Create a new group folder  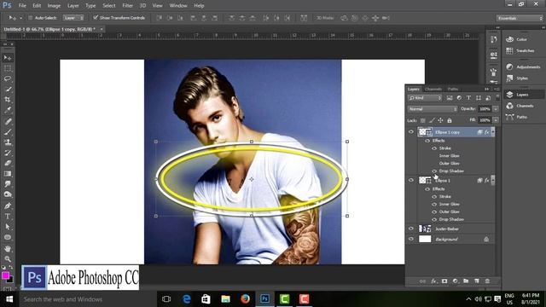point(466,281)
